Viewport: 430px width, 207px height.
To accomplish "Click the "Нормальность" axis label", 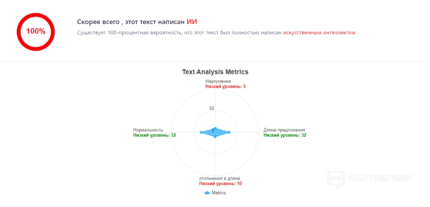I will pyautogui.click(x=148, y=130).
